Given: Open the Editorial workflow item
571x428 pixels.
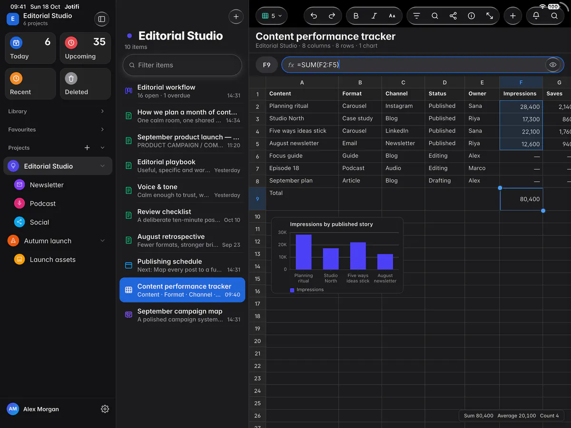Looking at the screenshot, I should pos(182,91).
